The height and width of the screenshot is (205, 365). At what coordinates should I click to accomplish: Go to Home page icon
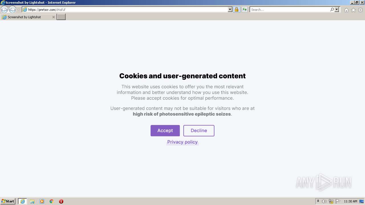(x=346, y=10)
